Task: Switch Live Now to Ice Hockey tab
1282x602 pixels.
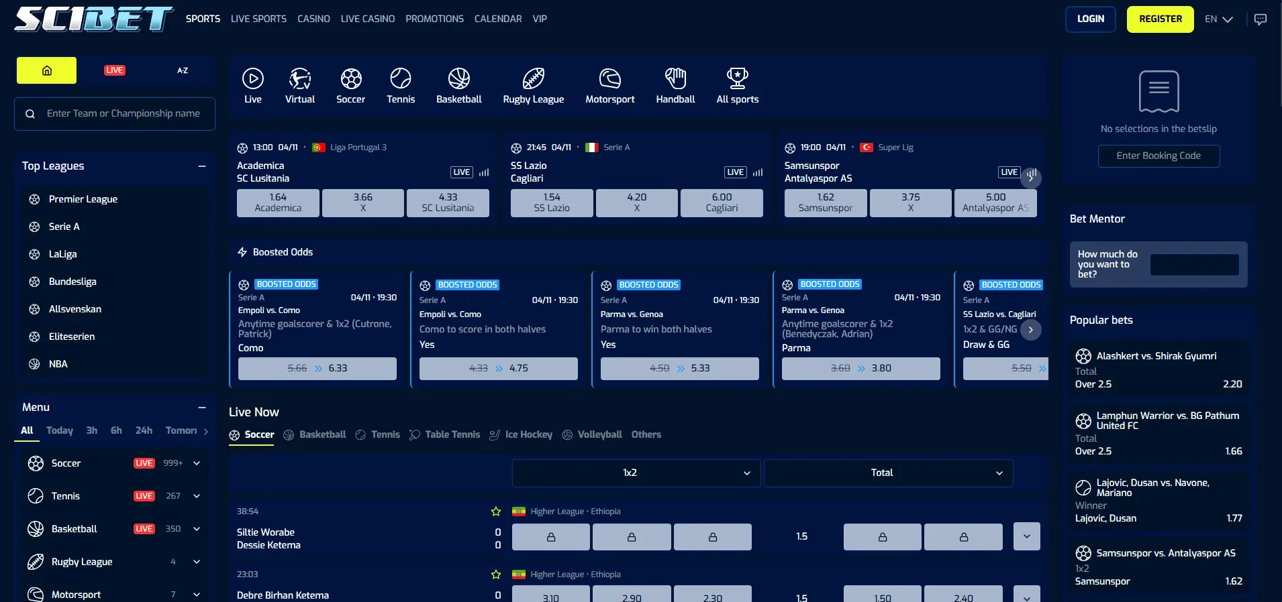Action: tap(521, 434)
